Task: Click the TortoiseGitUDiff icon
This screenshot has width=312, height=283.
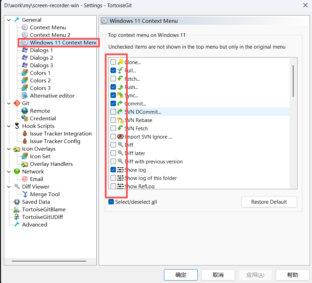Action: click(x=17, y=217)
